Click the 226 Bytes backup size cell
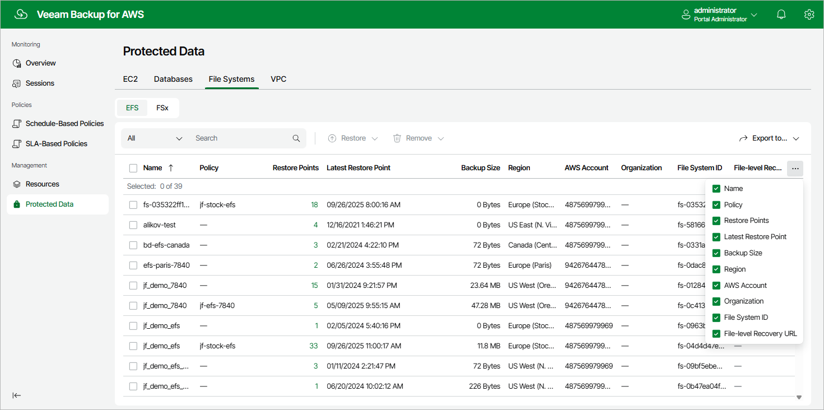 coord(485,386)
